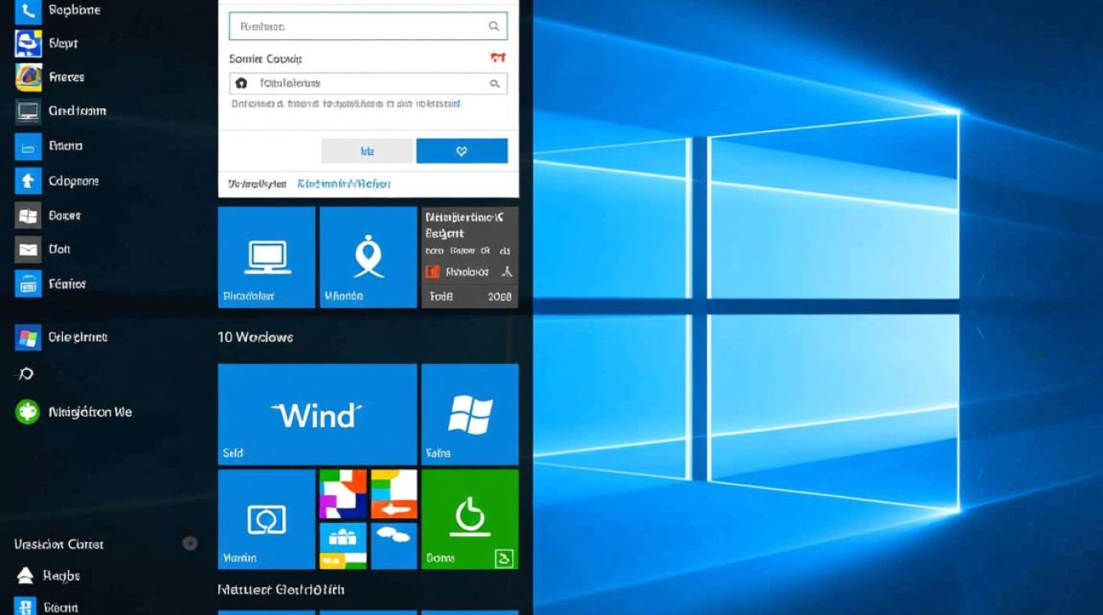Click the monitor icon in the app list
Viewport: 1103px width, 615px height.
tap(28, 112)
